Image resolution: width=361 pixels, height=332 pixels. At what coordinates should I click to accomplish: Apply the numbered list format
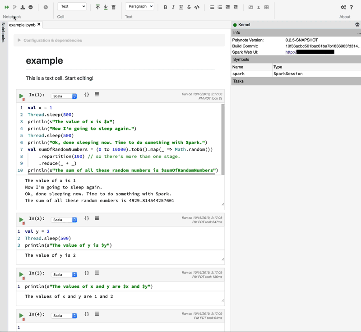click(220, 7)
